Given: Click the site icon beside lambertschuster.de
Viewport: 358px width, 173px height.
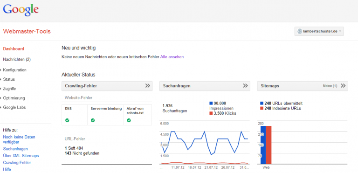Looking at the screenshot, I should 300,31.
